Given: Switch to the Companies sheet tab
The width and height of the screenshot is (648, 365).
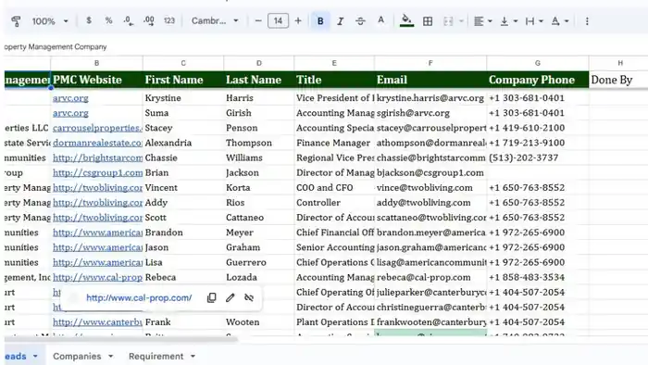Looking at the screenshot, I should 77,356.
